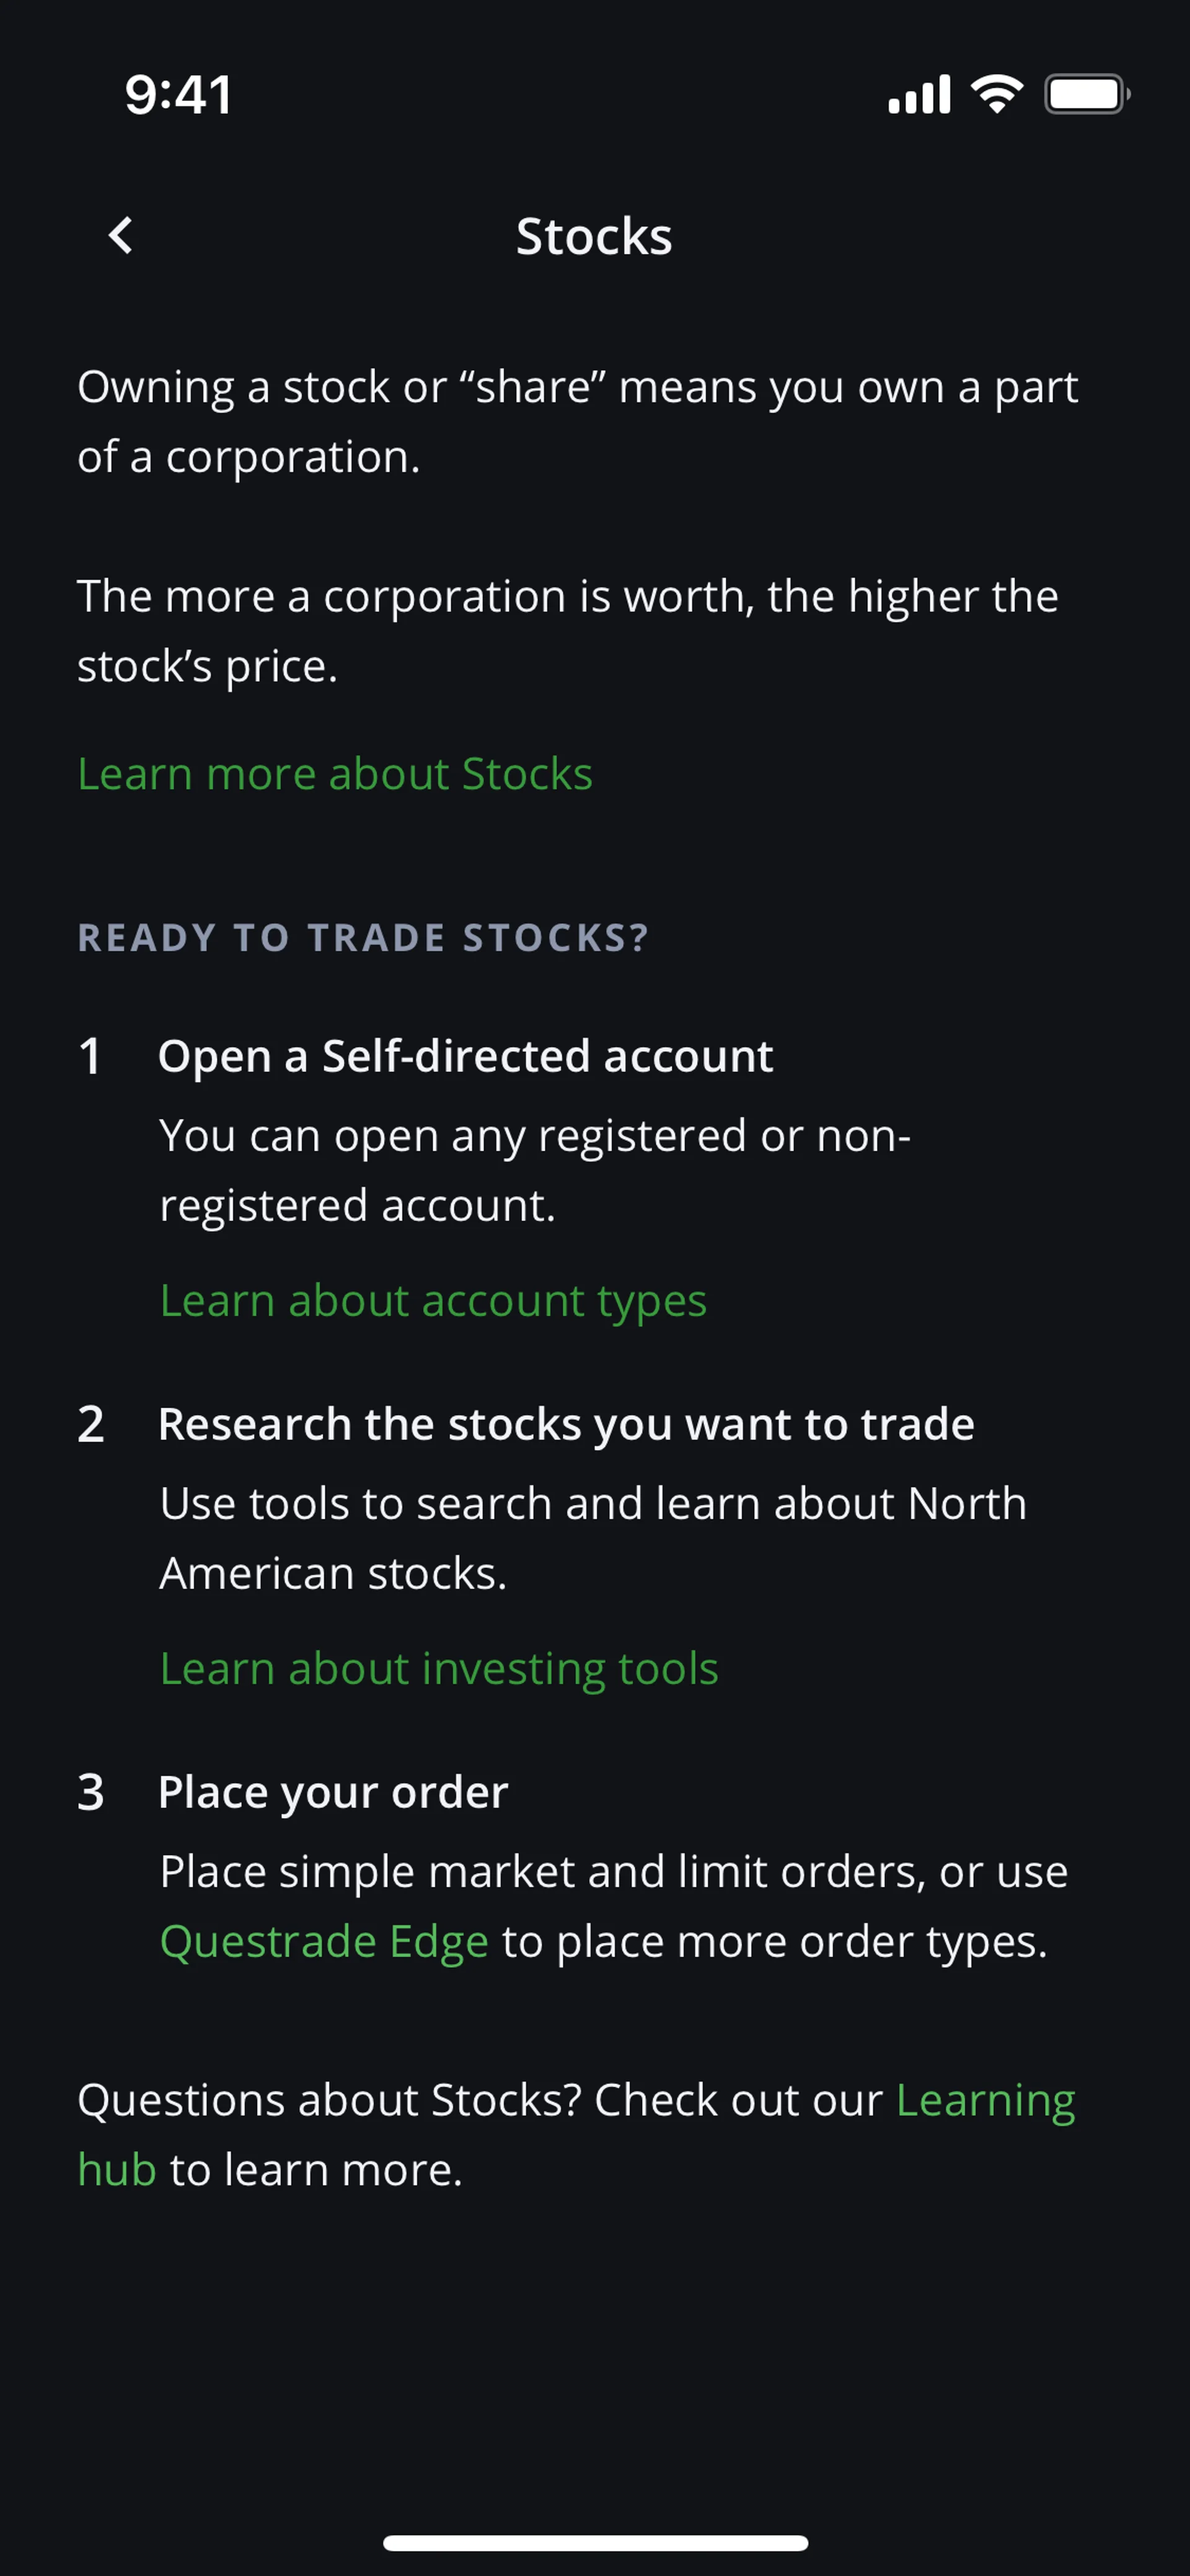Select the 'Open a Self-directed account' heading
Image resolution: width=1190 pixels, height=2576 pixels.
465,1056
